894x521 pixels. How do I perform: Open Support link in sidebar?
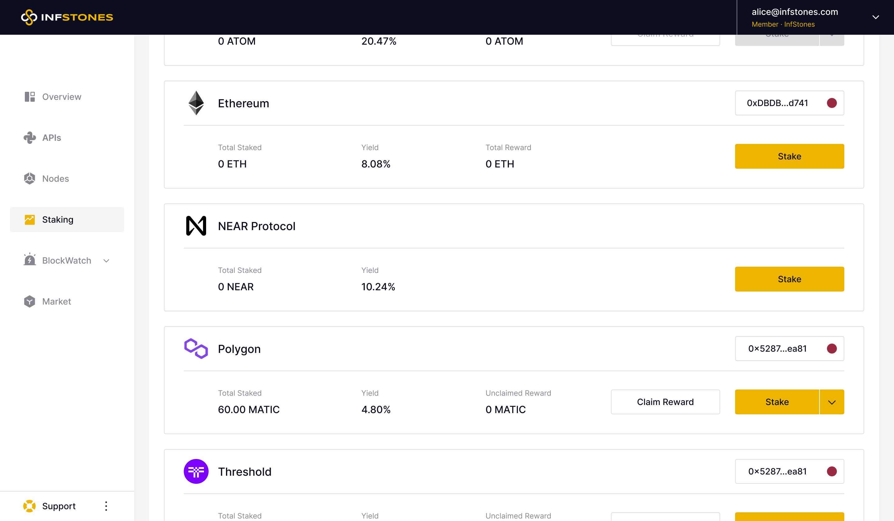coord(59,506)
